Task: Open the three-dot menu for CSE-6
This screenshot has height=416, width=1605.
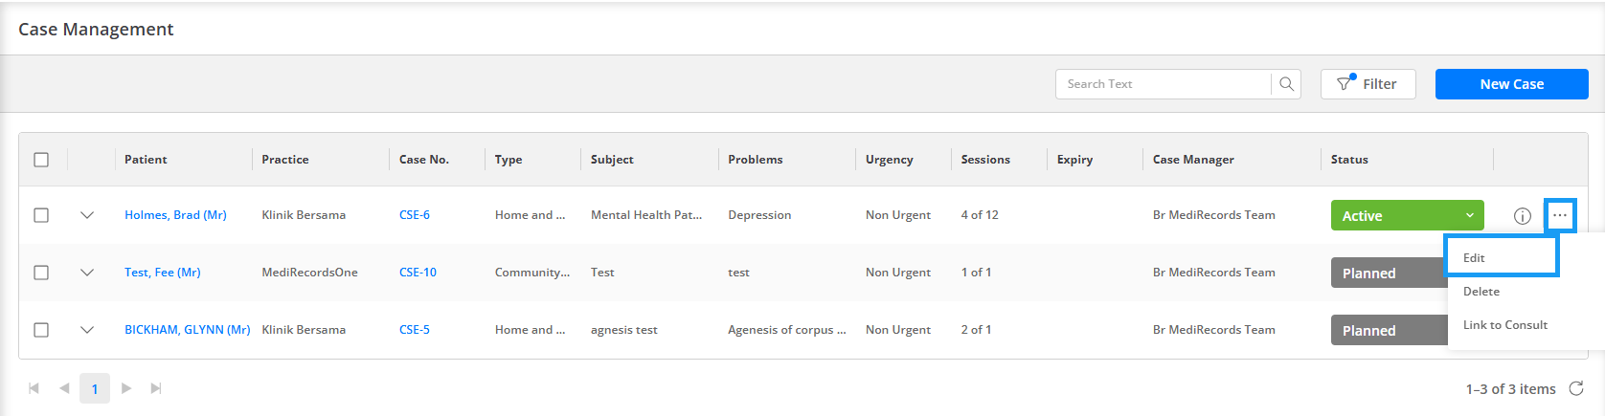Action: pos(1560,215)
